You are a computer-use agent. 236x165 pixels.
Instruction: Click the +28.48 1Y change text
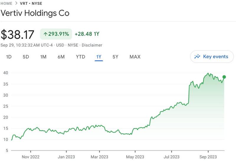coord(87,34)
